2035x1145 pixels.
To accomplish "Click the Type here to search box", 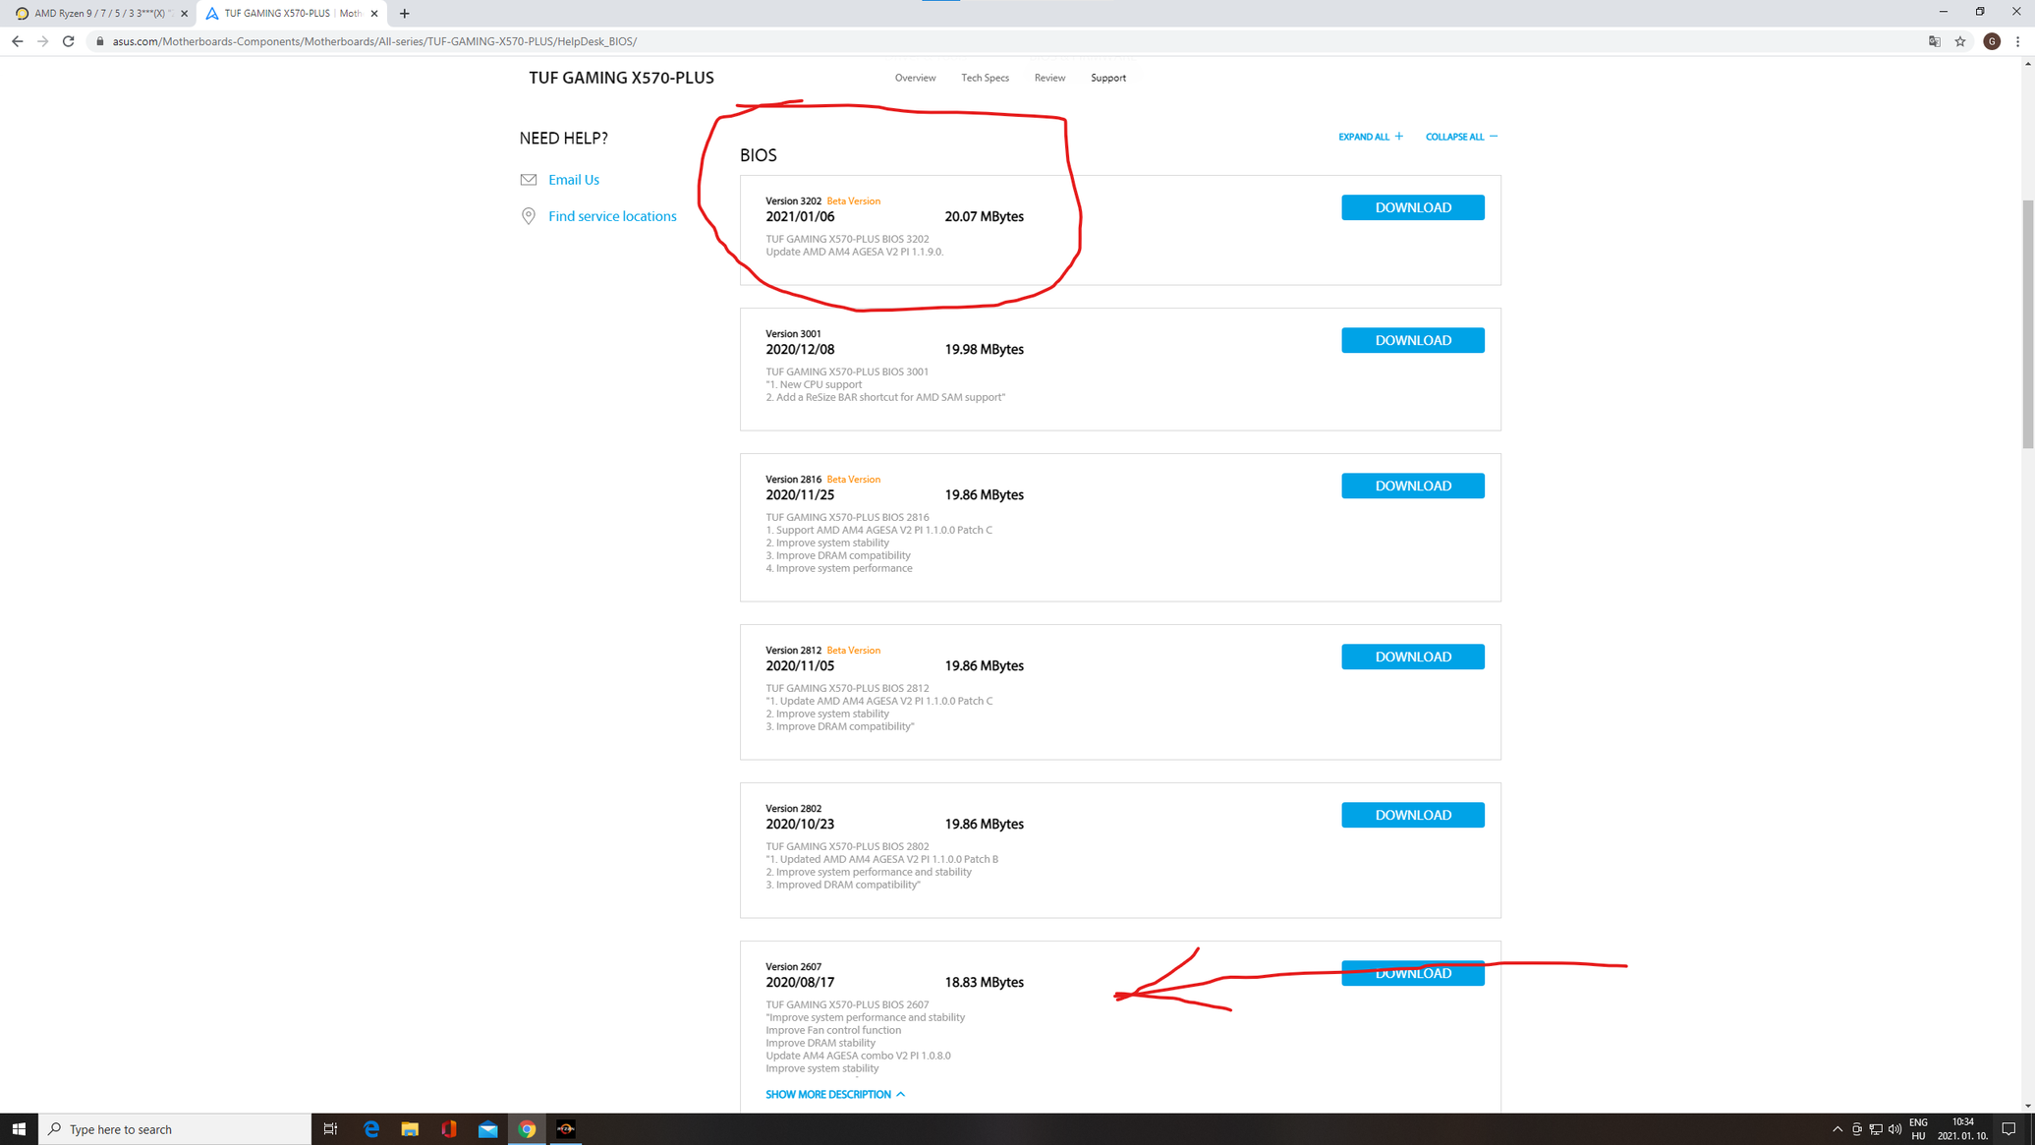I will pos(175,1129).
